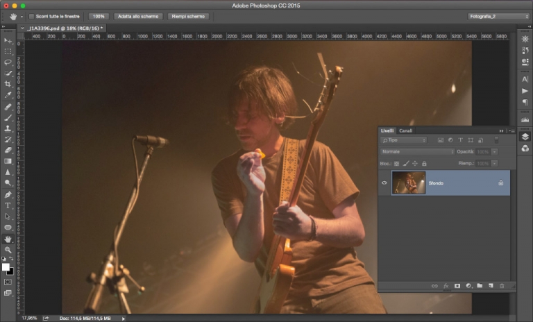This screenshot has width=533, height=322.
Task: Open the Normale blend mode dropdown
Action: click(417, 152)
